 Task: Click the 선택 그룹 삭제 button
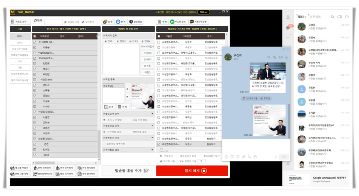[20, 174]
